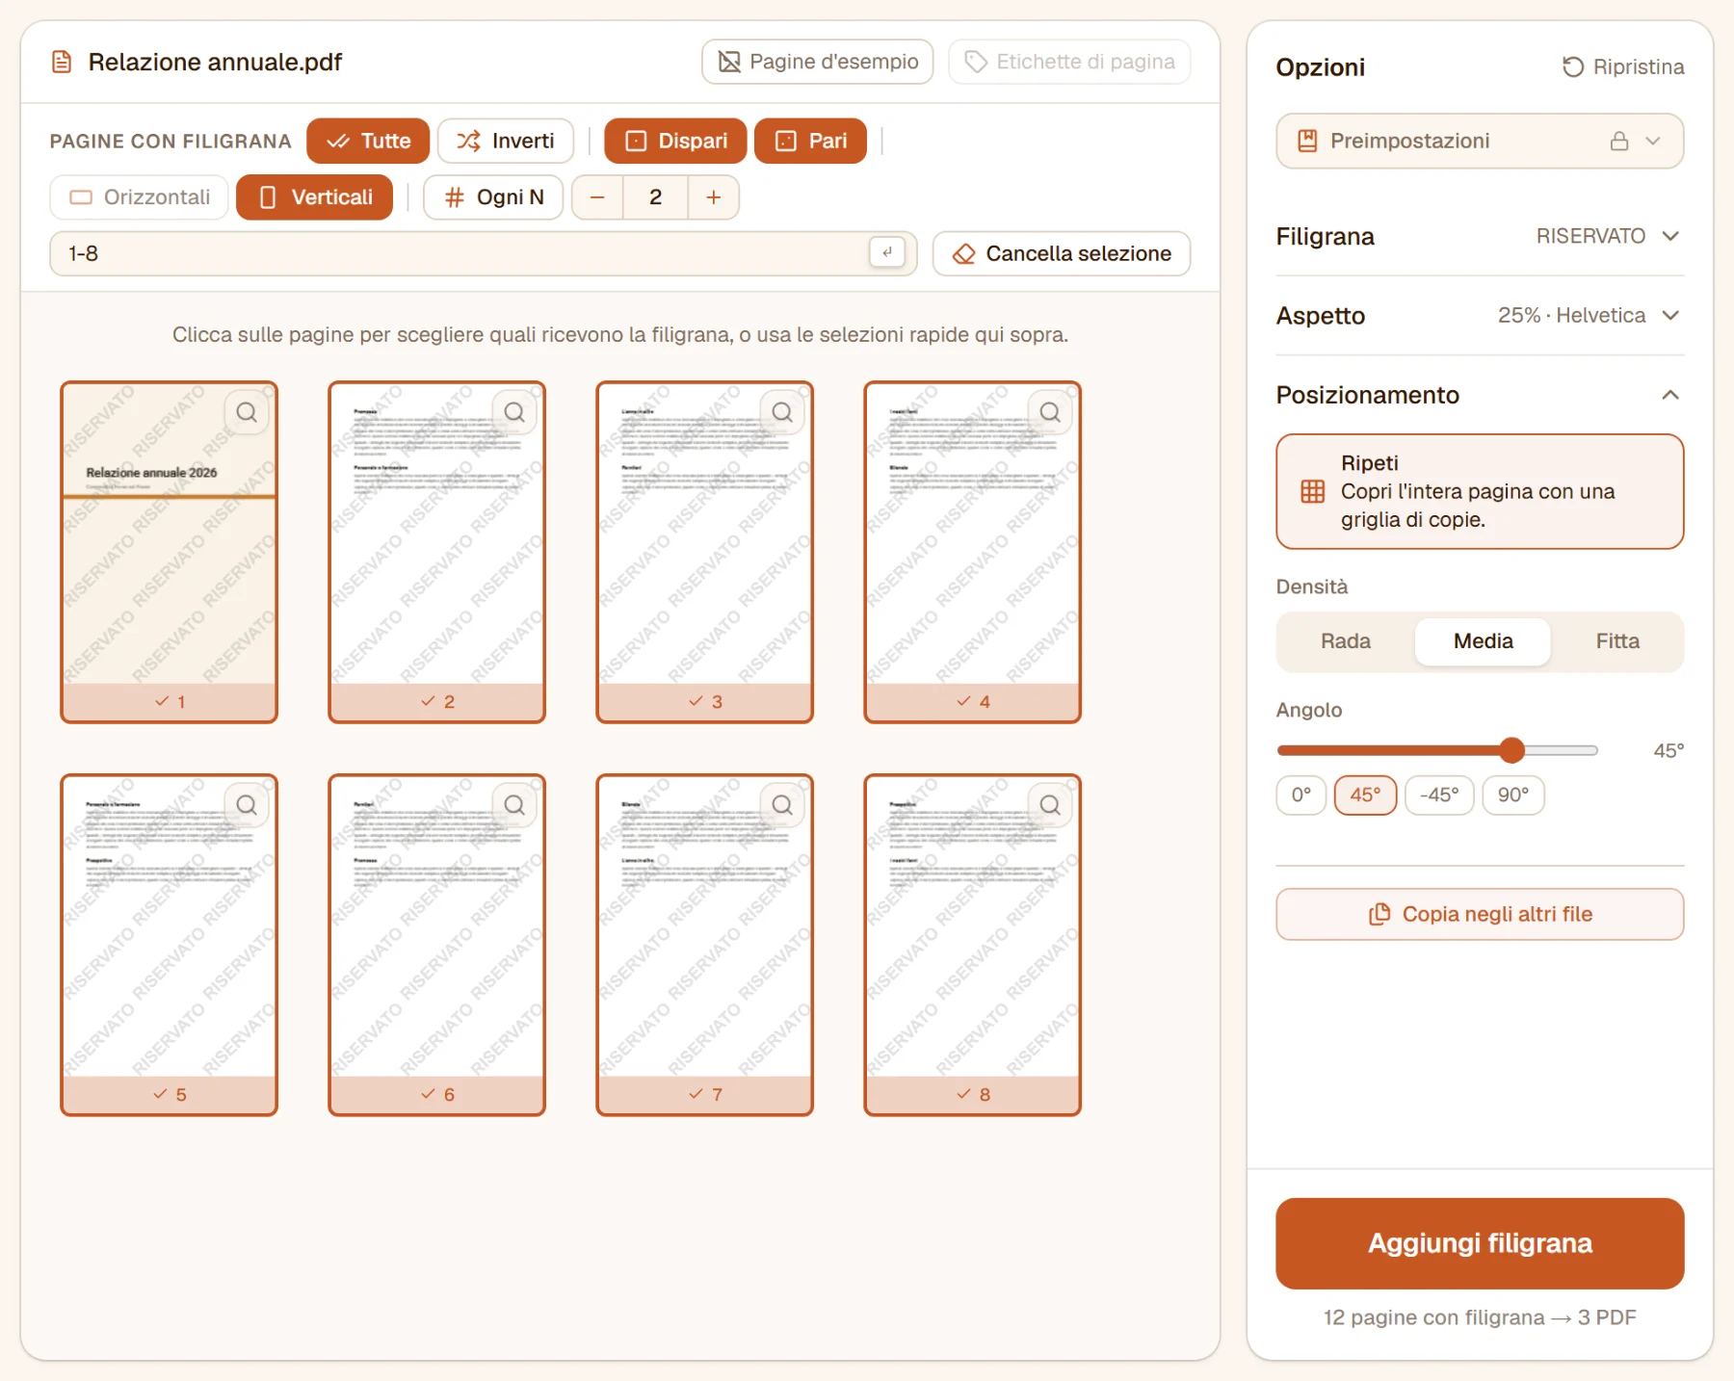Open magnifier preview on page 4 thumbnail
The width and height of the screenshot is (1734, 1381).
[1050, 412]
